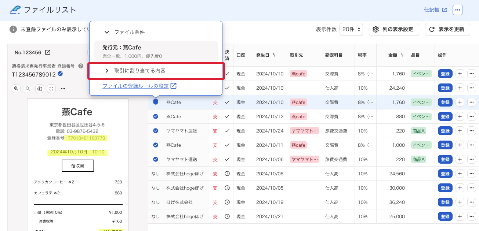Click verified badge beside T123456789012
This screenshot has width=479, height=231.
[60, 74]
